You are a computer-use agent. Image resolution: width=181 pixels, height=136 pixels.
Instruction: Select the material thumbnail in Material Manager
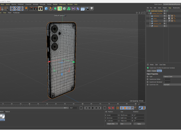pyautogui.click(x=2, y=117)
